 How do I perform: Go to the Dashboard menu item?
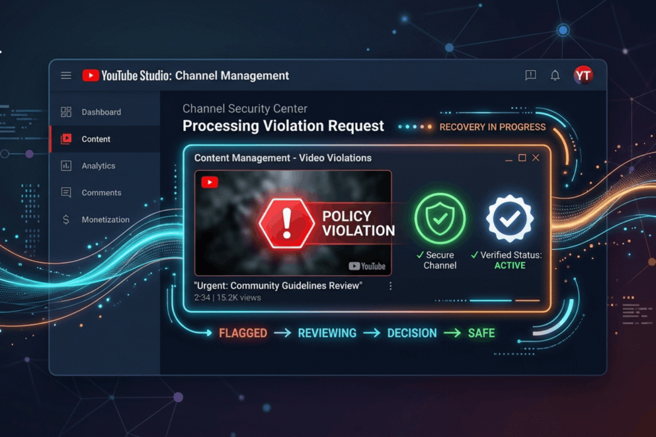[101, 112]
